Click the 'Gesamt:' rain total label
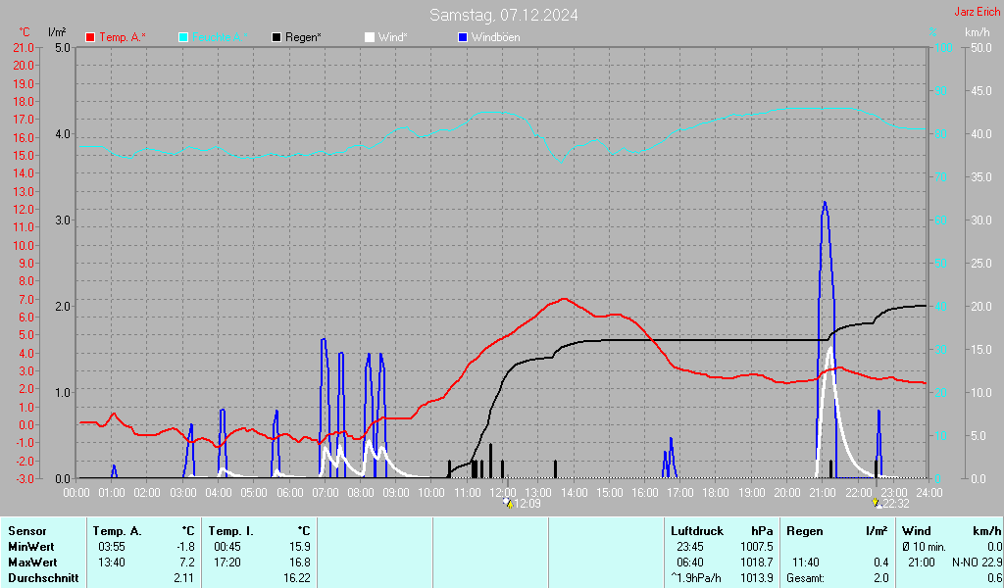This screenshot has width=1004, height=588. coord(805,578)
